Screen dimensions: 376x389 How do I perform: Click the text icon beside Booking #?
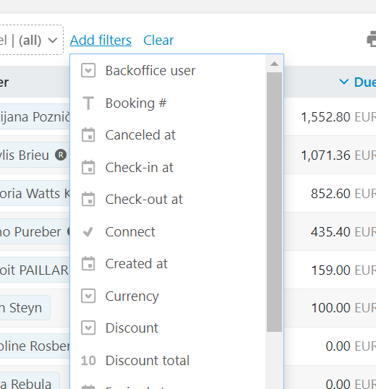pyautogui.click(x=88, y=103)
